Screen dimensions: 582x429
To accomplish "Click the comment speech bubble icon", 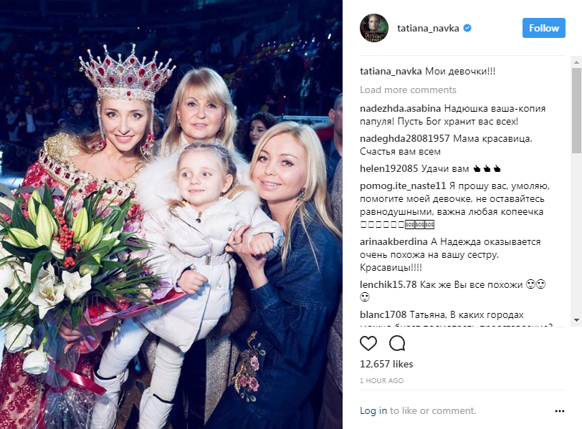I will point(397,343).
